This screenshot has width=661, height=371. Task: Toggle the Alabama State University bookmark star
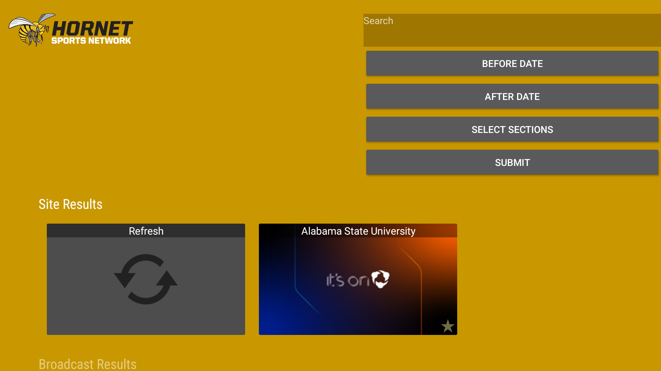(x=448, y=326)
